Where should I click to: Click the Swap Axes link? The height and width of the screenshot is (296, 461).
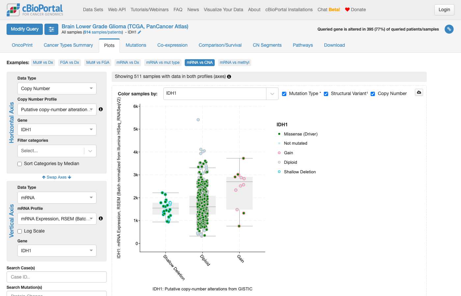pos(57,177)
